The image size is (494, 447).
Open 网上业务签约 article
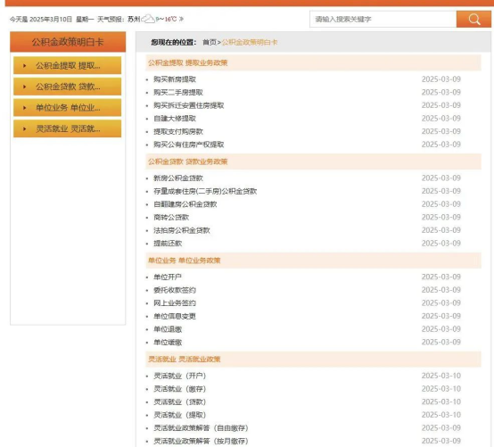[x=175, y=303]
